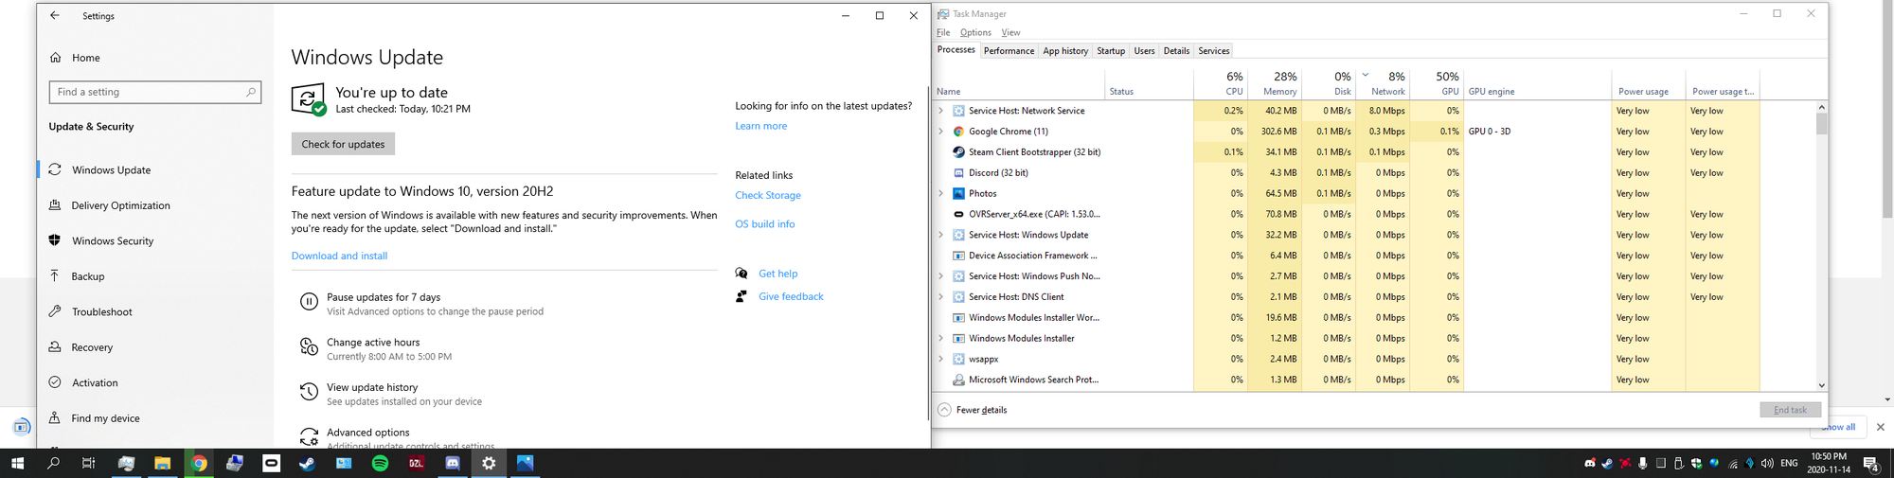
Task: Open Delivery Optimization in the sidebar
Action: pos(121,205)
